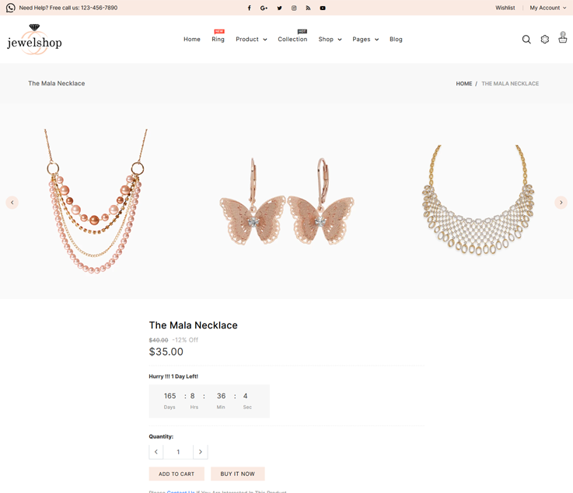The image size is (573, 493).
Task: Expand the My Account dropdown
Action: (548, 8)
